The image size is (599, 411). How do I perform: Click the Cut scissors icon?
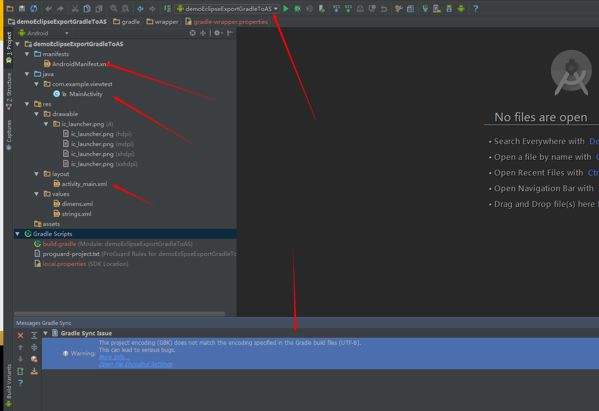[x=75, y=9]
